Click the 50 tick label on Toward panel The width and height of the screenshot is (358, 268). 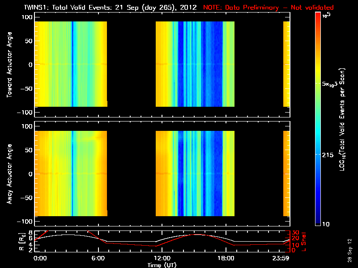[28, 41]
